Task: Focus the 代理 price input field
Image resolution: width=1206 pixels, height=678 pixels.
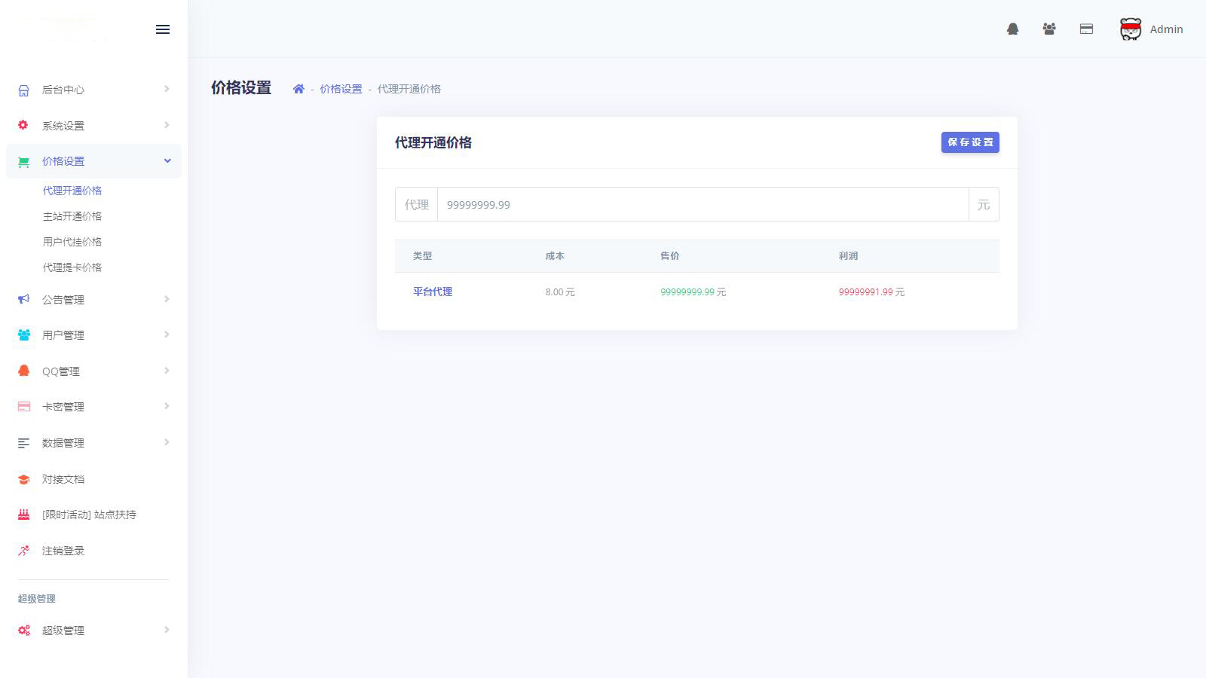Action: pos(702,205)
